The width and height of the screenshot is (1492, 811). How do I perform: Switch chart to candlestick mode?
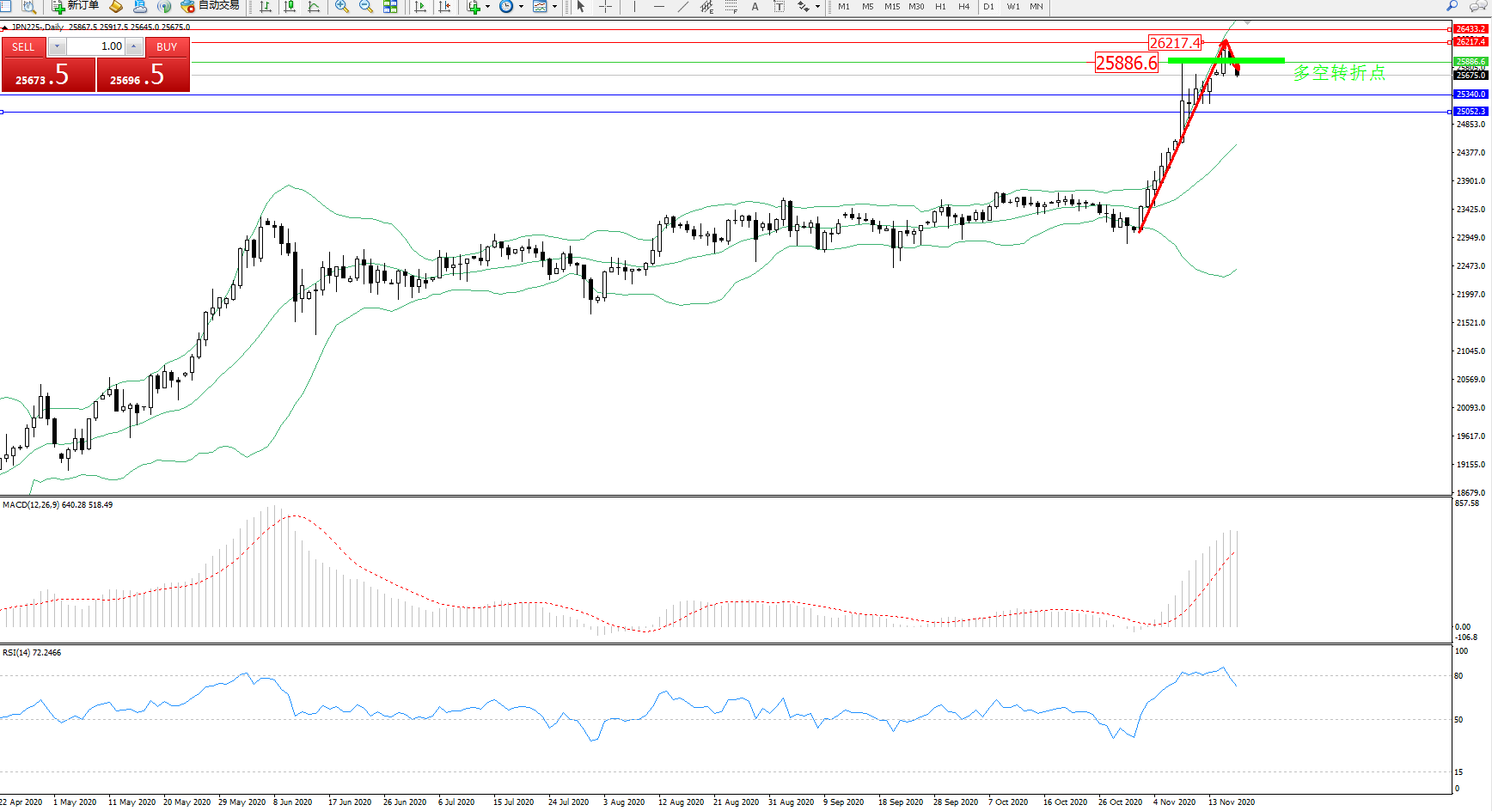[x=290, y=7]
